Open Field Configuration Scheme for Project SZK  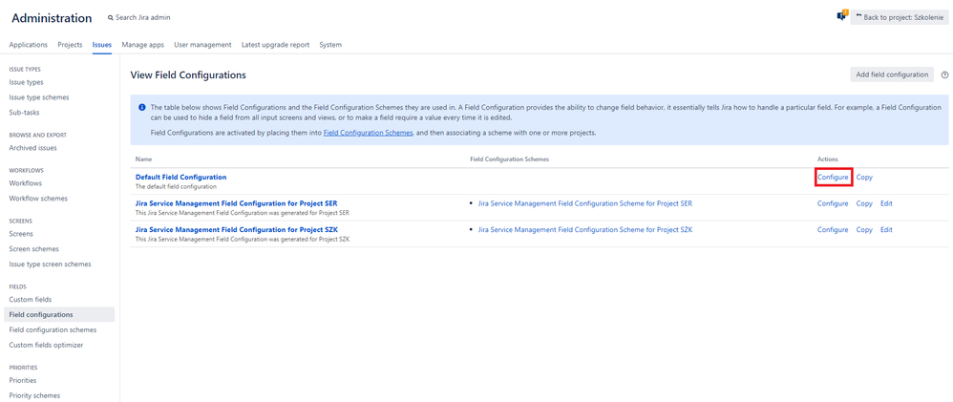[x=585, y=229]
